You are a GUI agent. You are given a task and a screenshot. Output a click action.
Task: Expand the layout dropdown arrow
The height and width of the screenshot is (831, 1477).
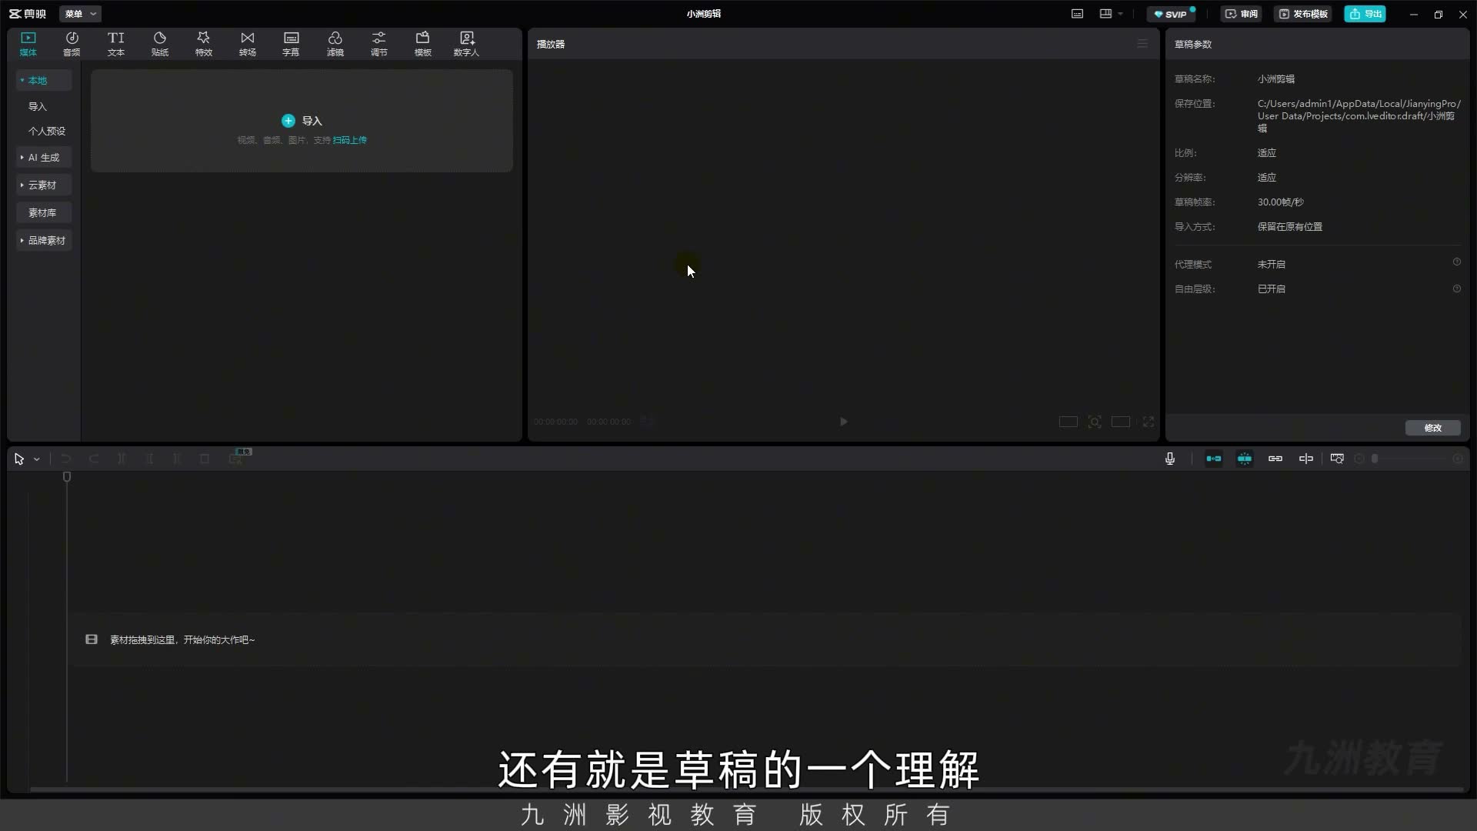(1121, 14)
